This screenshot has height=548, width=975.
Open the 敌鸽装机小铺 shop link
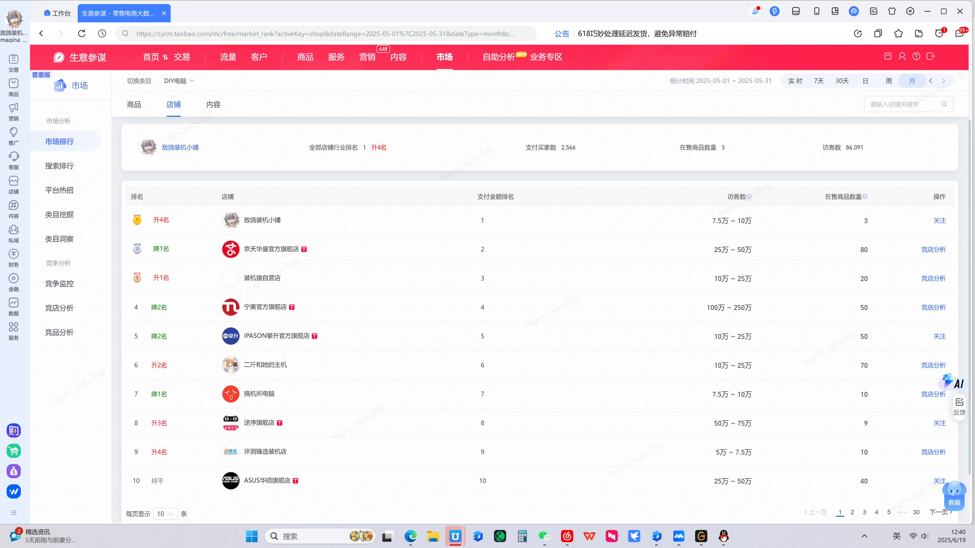[180, 147]
